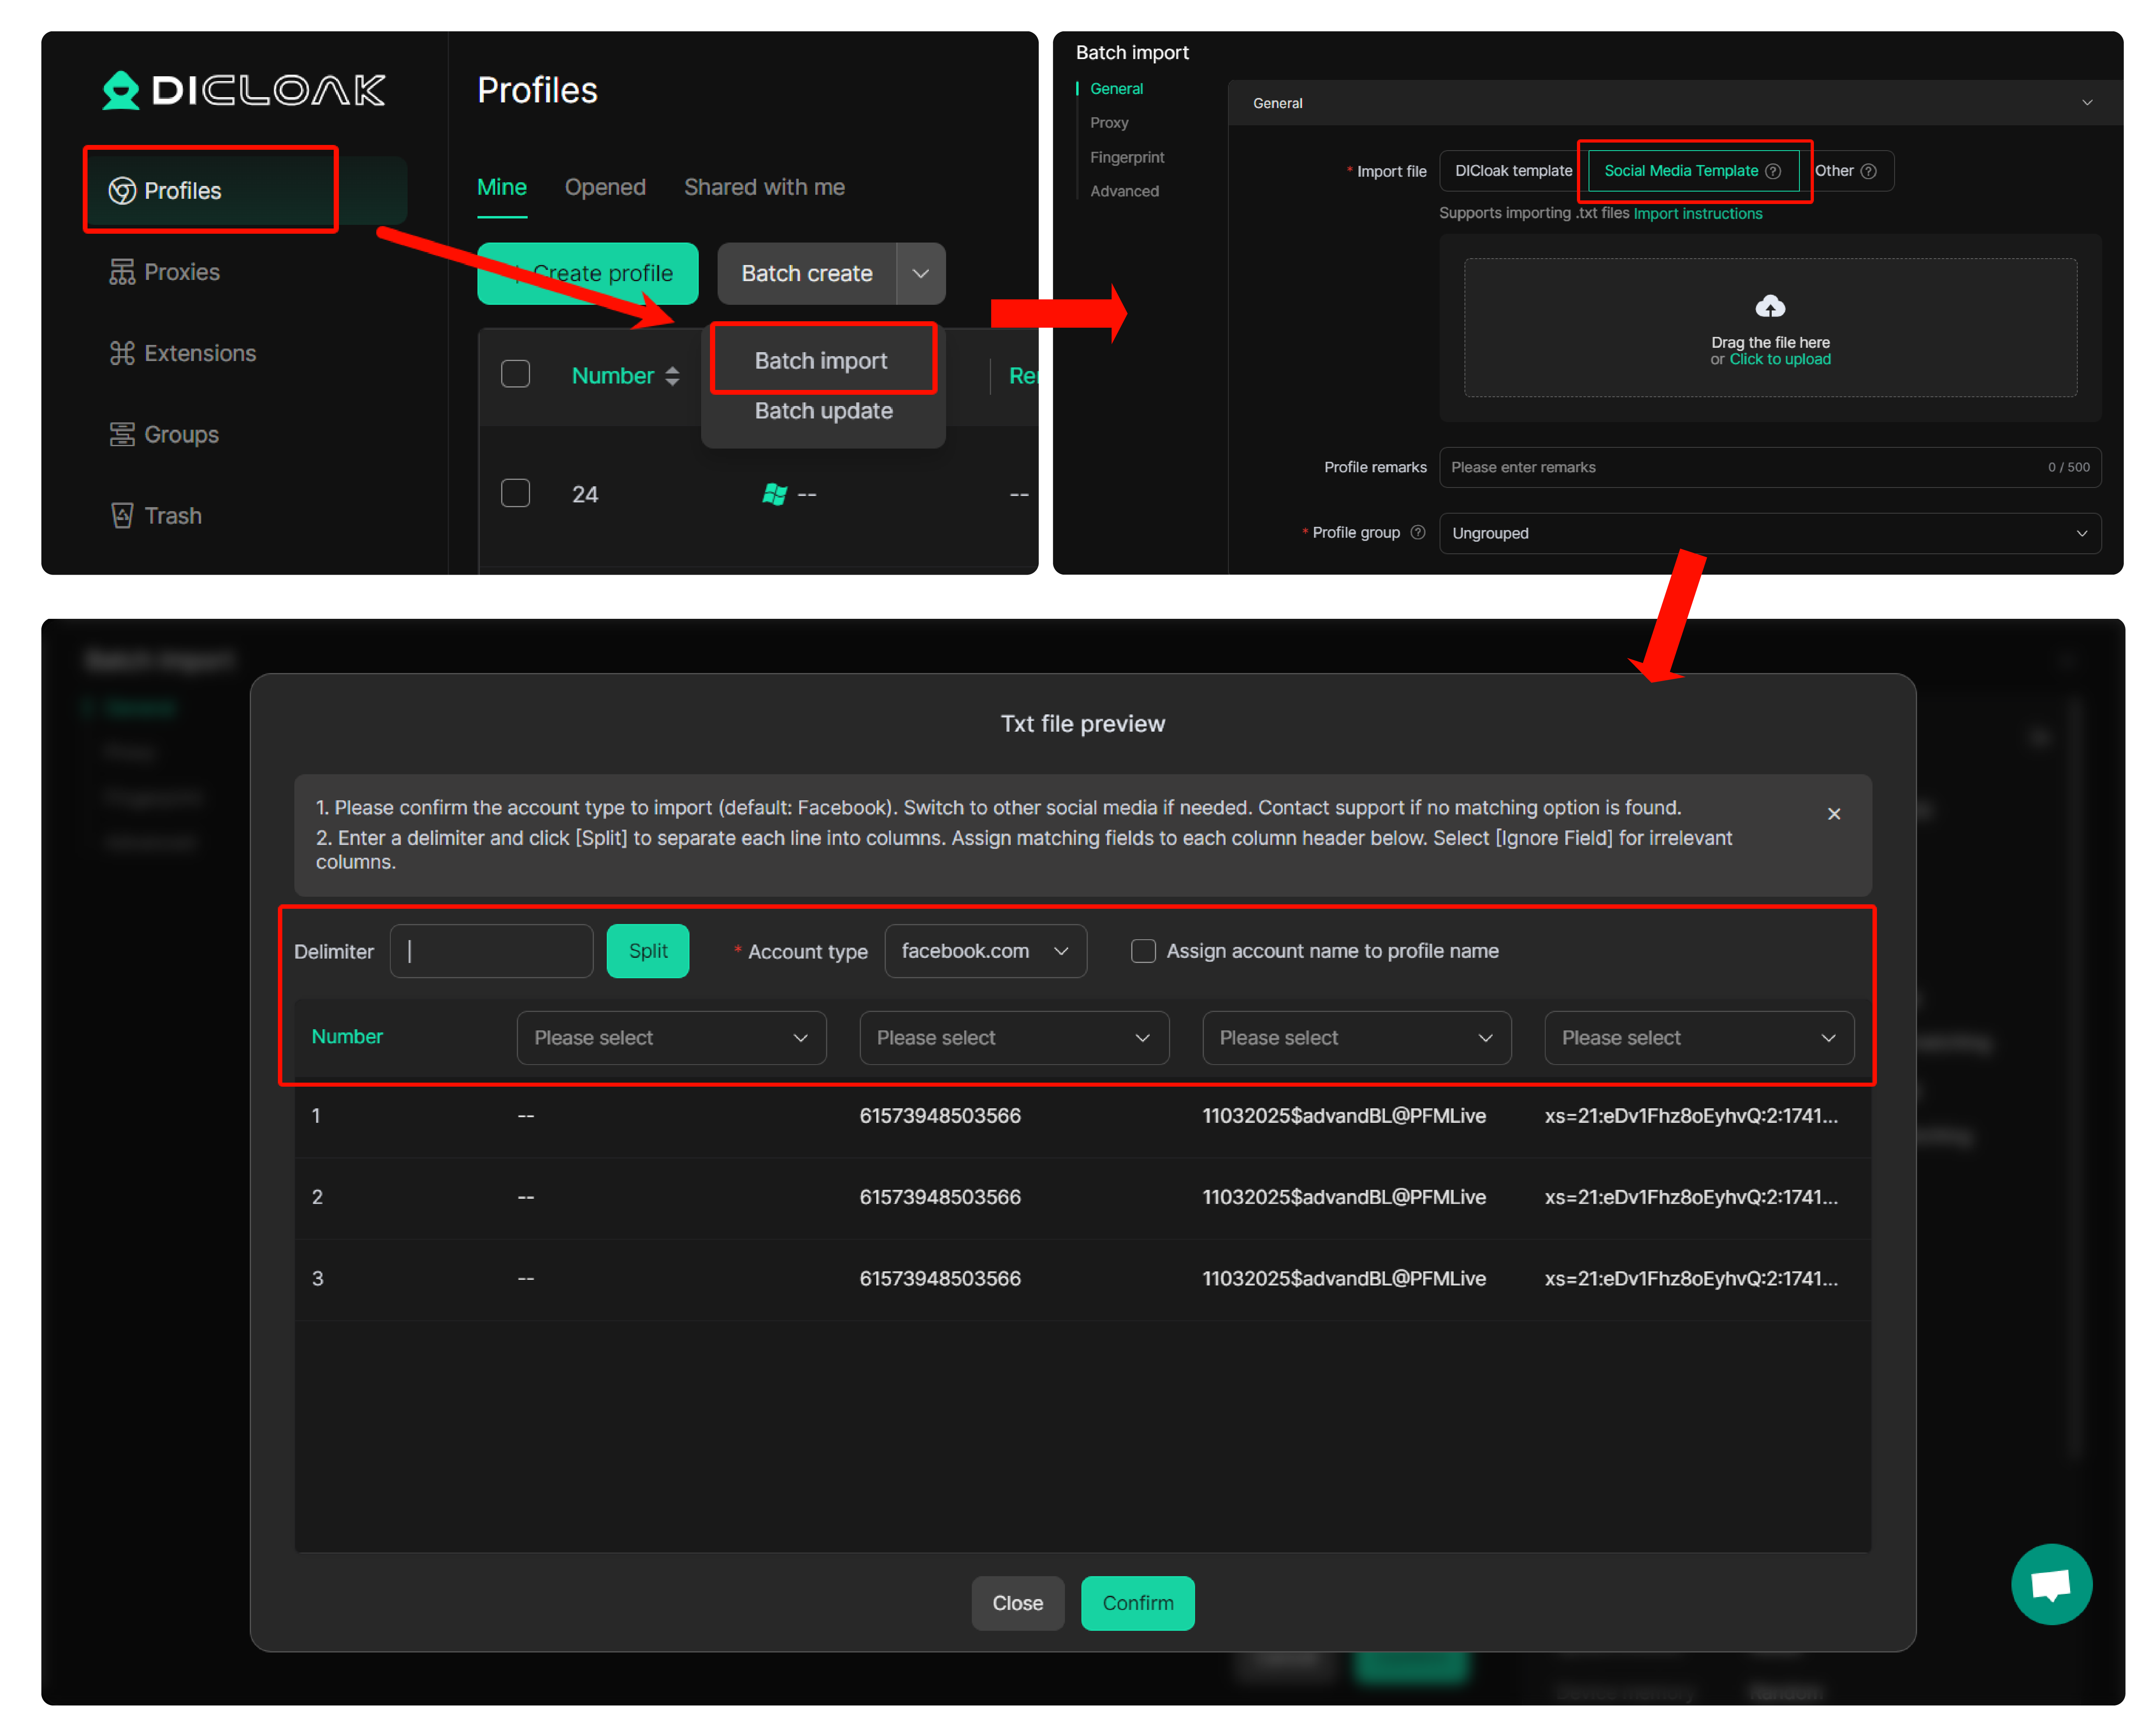Open the first Please select column dropdown

pyautogui.click(x=671, y=1038)
